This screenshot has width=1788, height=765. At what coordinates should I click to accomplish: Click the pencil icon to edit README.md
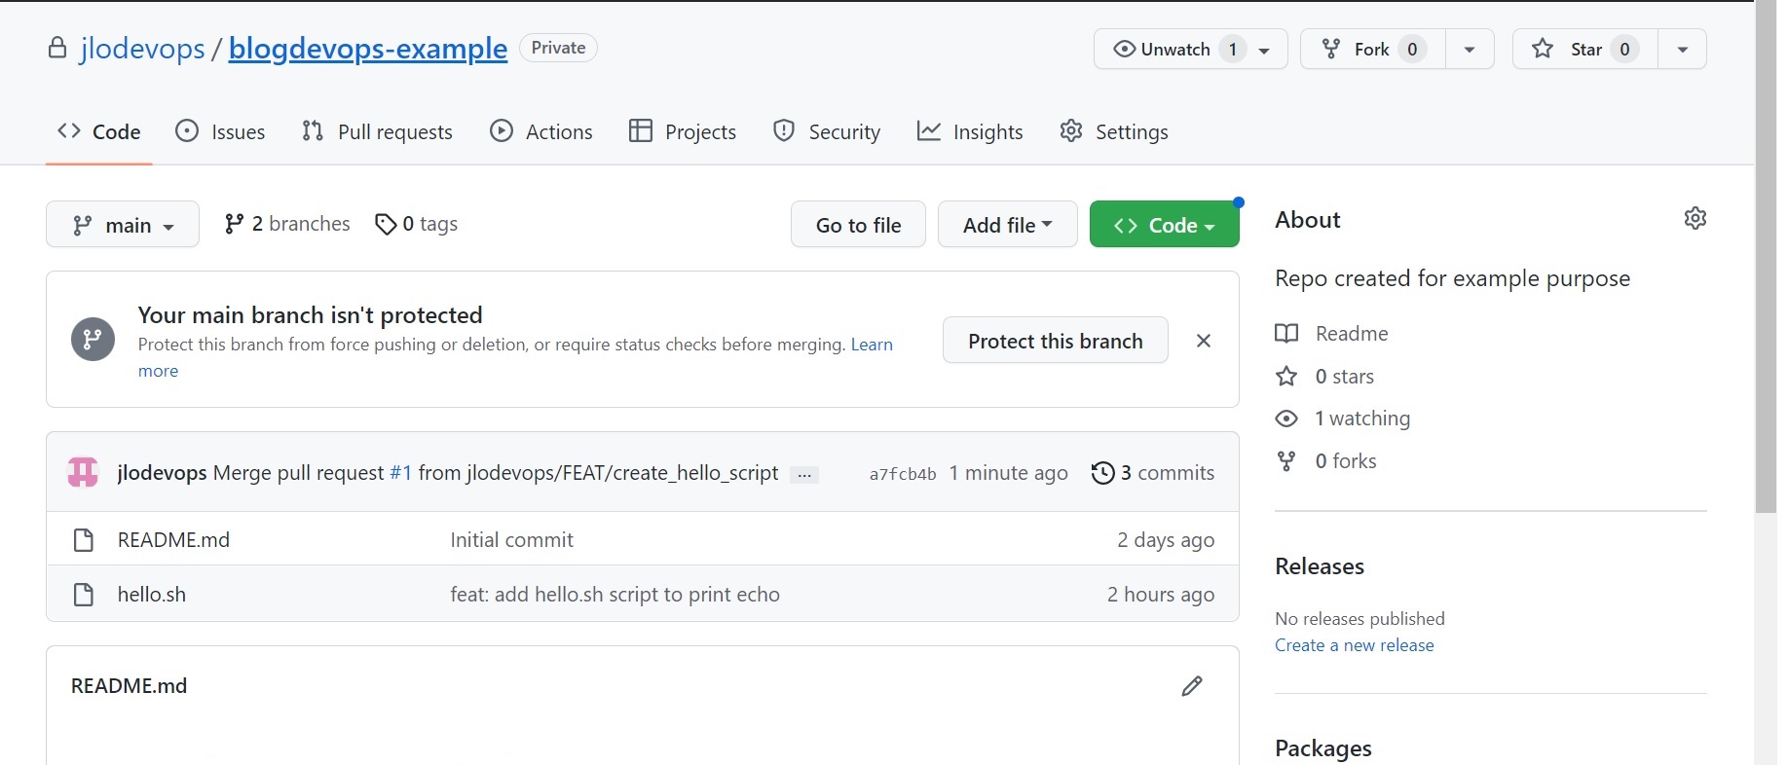(1192, 686)
